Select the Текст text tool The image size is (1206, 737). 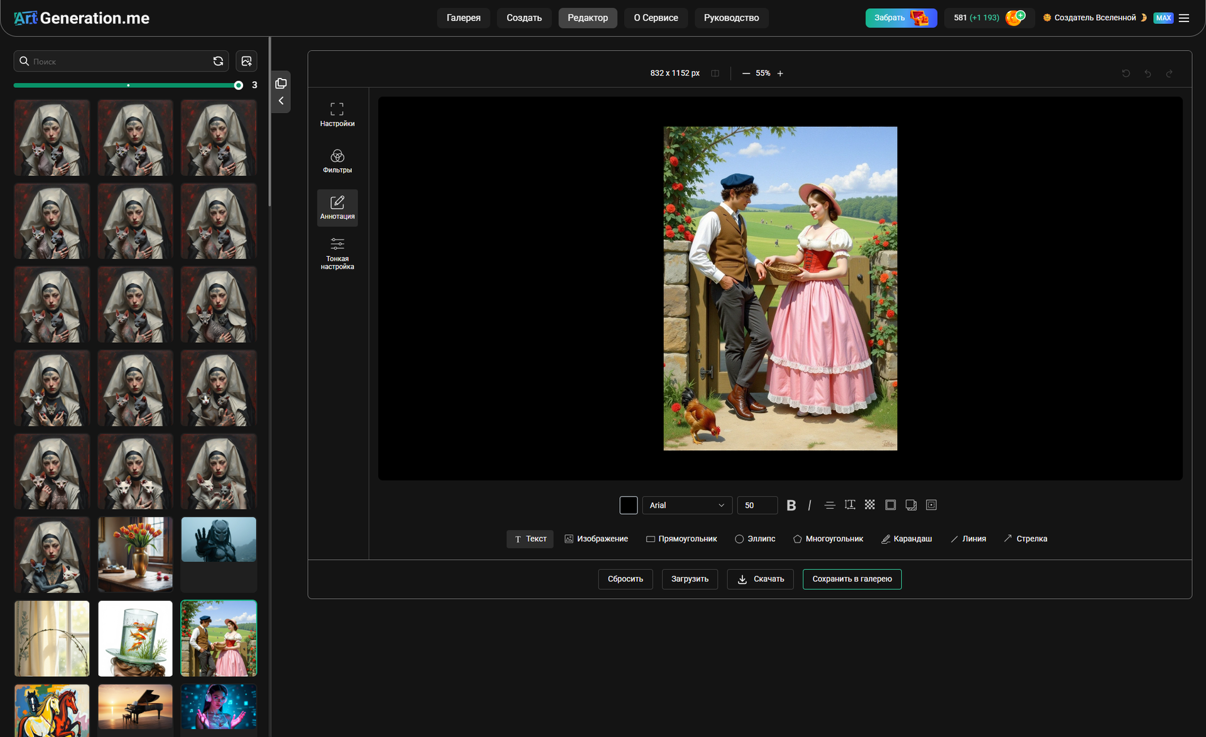(530, 539)
